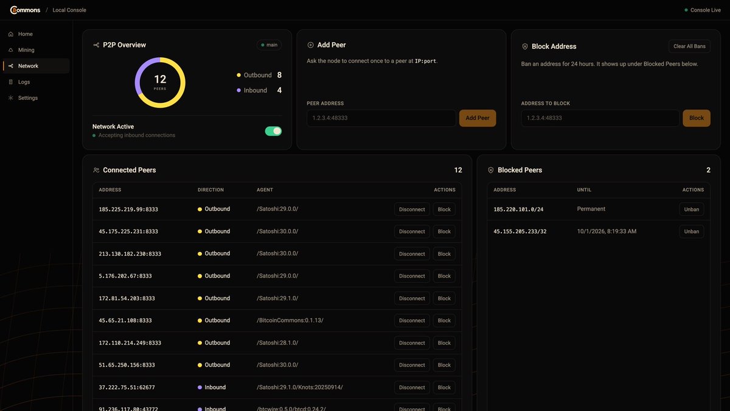Select blocked address 45.155.205.233/32 text

(520, 231)
